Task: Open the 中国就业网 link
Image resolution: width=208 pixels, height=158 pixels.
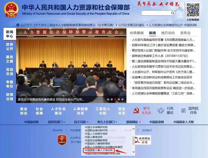Action: [x=157, y=122]
